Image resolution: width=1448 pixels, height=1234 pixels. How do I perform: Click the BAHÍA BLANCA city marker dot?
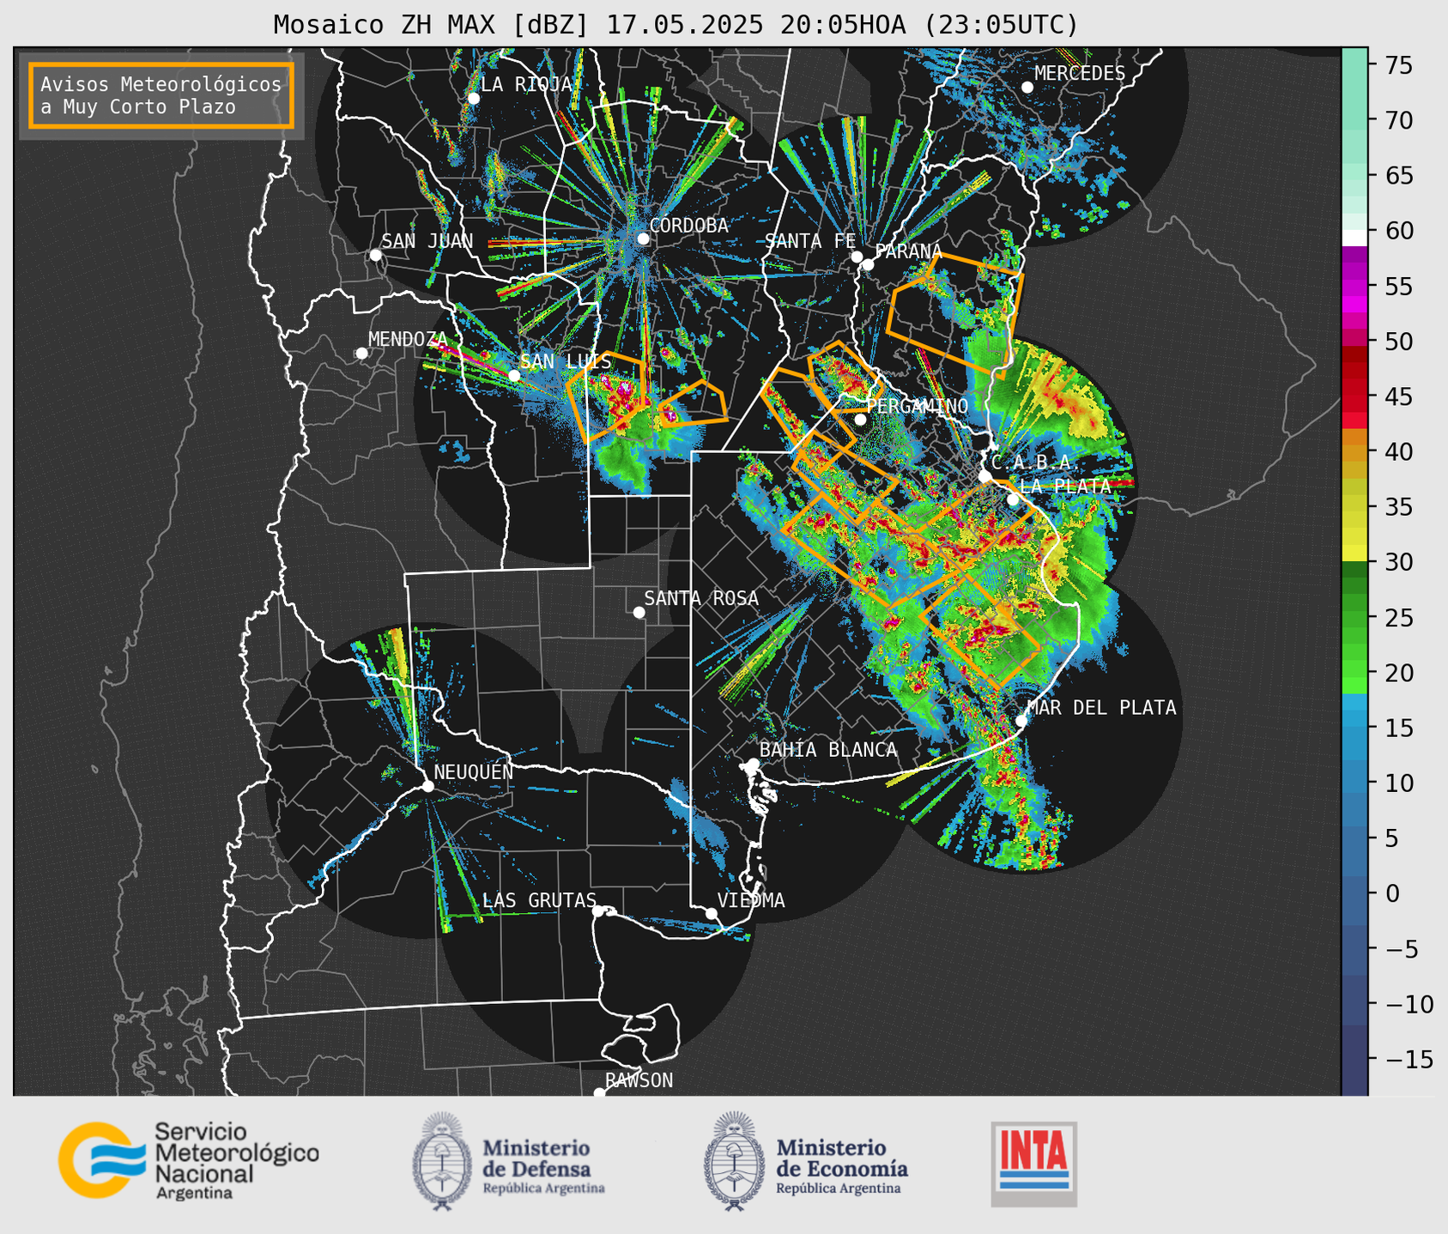(x=753, y=764)
